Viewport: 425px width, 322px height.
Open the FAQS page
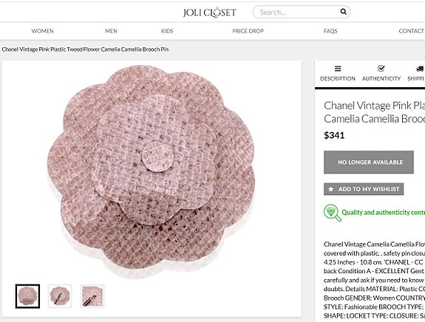[x=330, y=31]
